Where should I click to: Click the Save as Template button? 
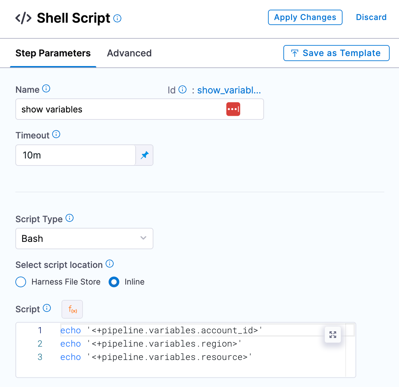[336, 53]
